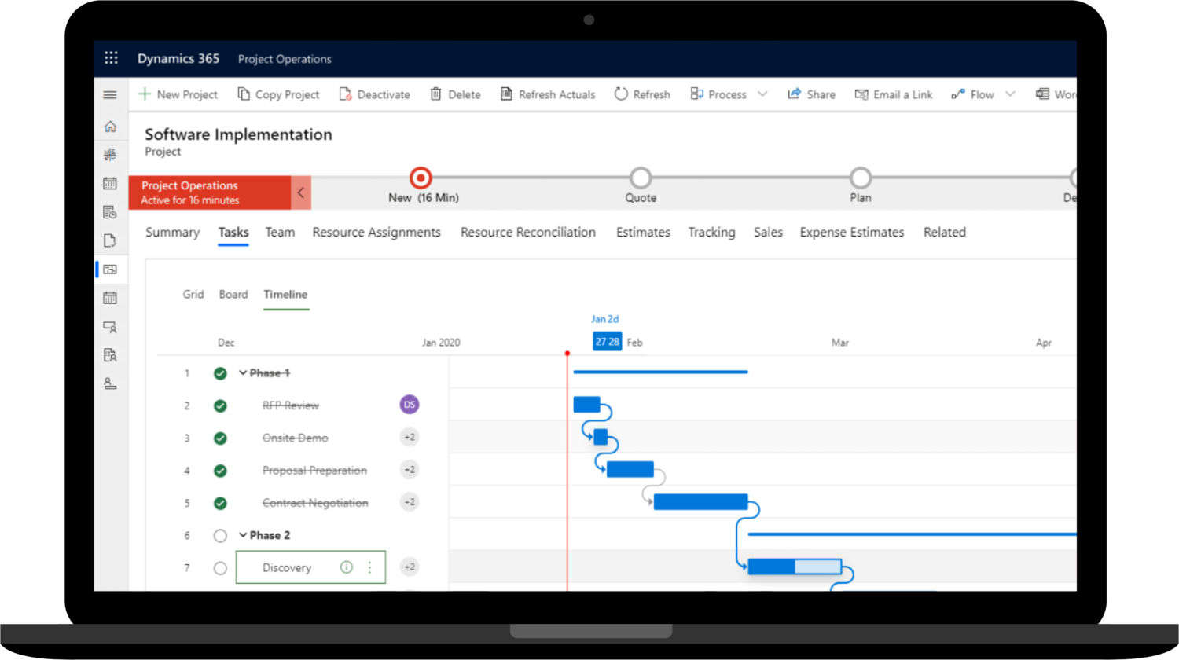1179x660 pixels.
Task: Click the Project Operations process banner
Action: [x=210, y=192]
